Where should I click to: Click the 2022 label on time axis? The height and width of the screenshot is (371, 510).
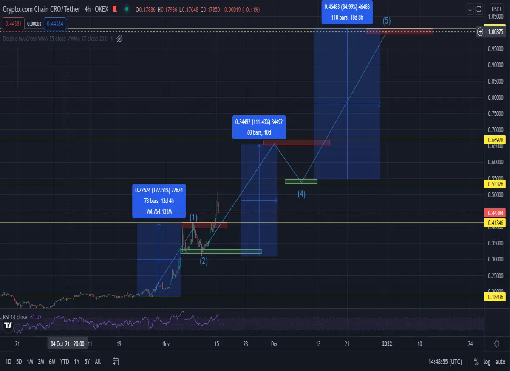387,344
